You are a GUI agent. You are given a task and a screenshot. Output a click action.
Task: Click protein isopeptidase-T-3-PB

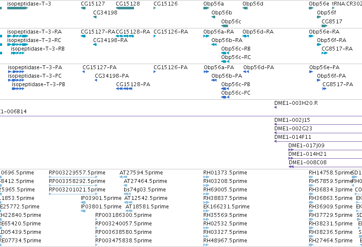(38, 84)
